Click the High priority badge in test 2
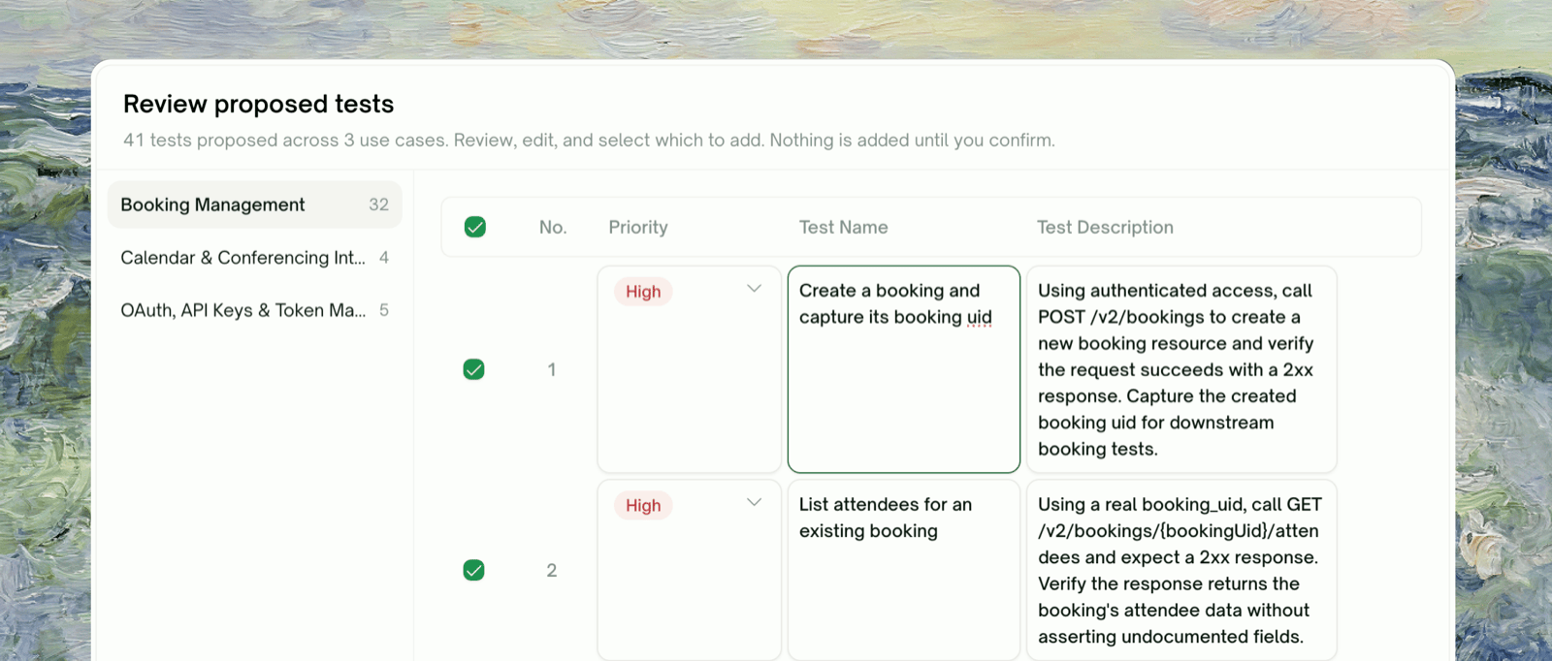 [643, 506]
